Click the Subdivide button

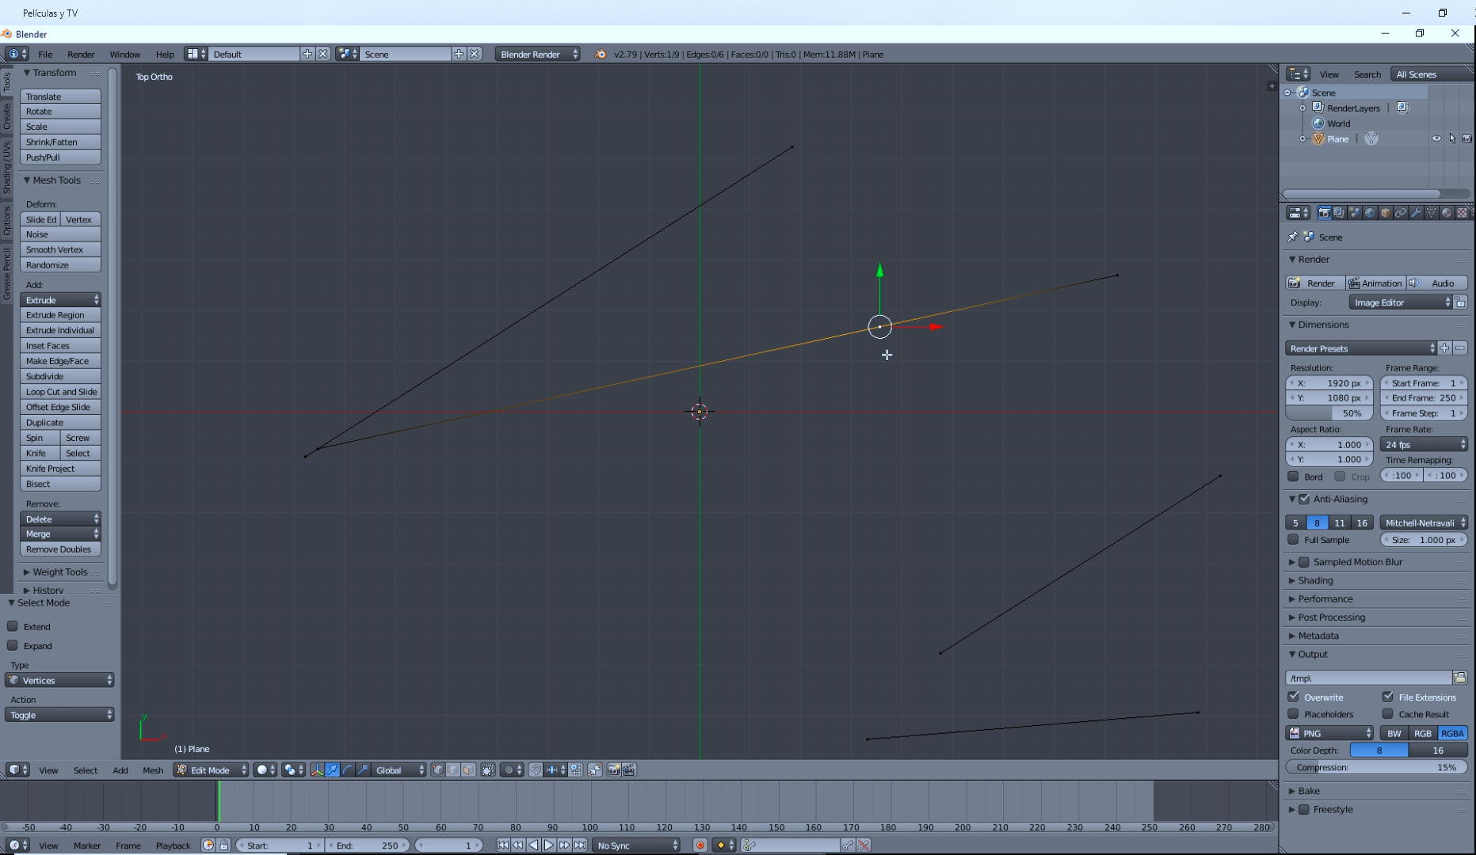tap(60, 376)
